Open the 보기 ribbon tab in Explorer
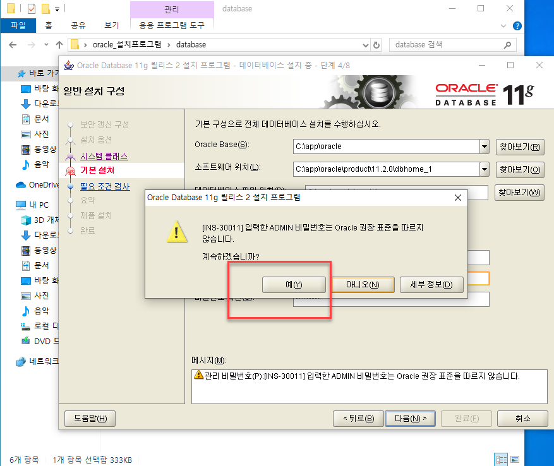 point(112,25)
